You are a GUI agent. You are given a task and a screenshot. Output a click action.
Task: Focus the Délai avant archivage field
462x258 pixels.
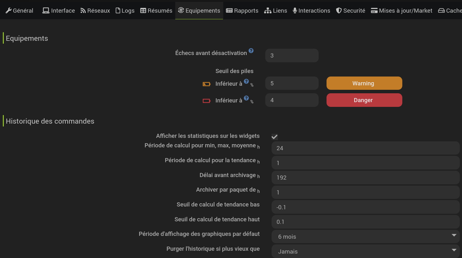point(365,177)
